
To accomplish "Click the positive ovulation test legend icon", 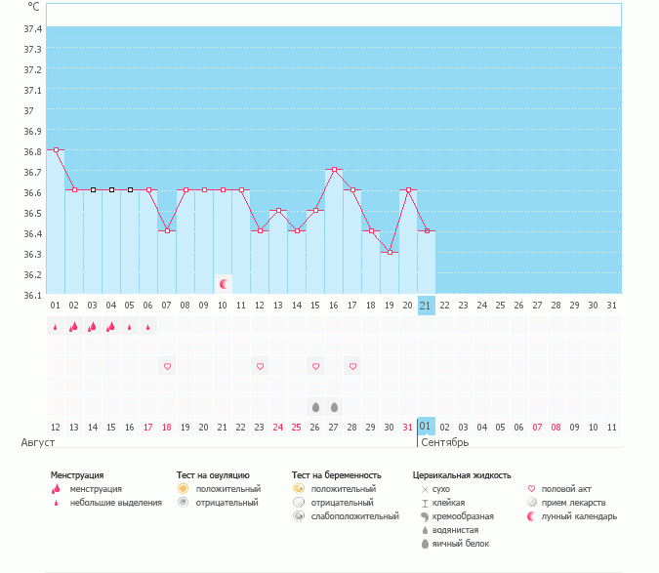I will click(x=183, y=488).
